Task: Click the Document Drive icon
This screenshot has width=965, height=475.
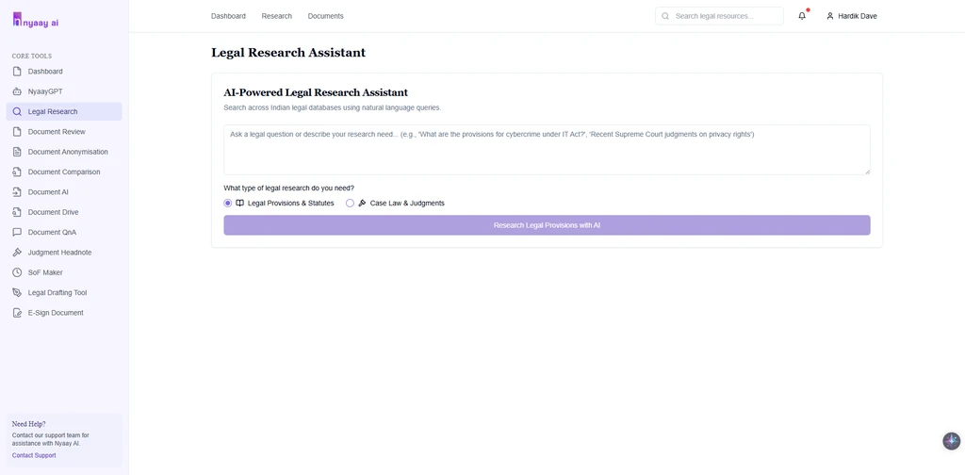Action: tap(17, 212)
